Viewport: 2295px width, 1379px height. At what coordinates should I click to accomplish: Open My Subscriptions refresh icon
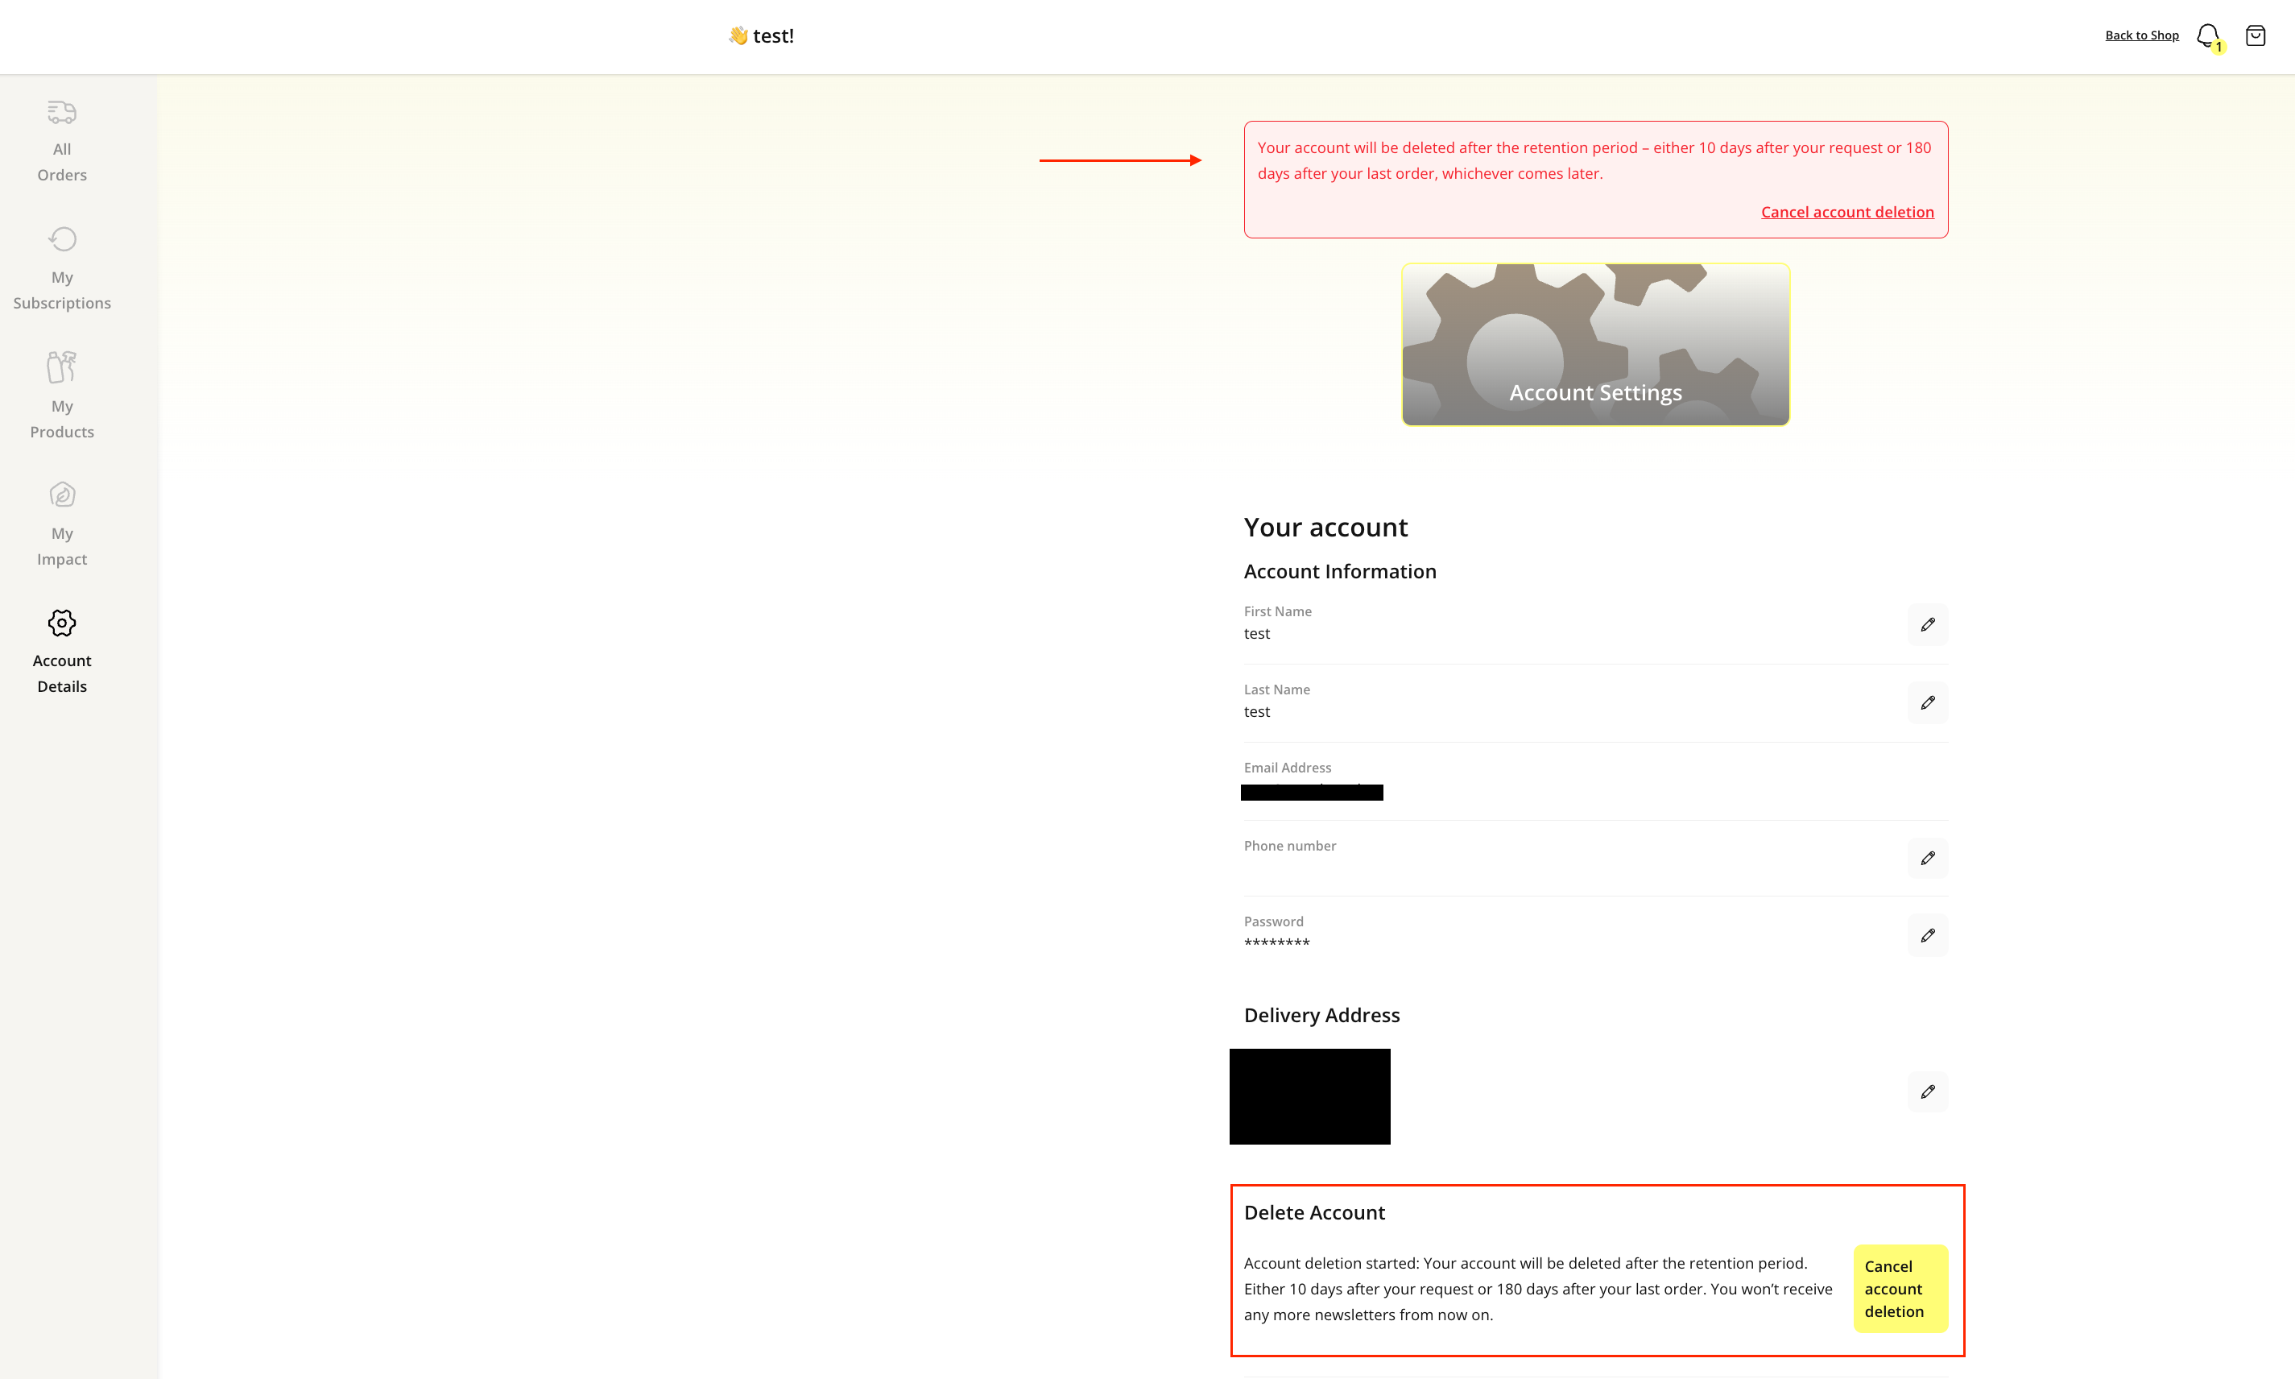tap(61, 238)
